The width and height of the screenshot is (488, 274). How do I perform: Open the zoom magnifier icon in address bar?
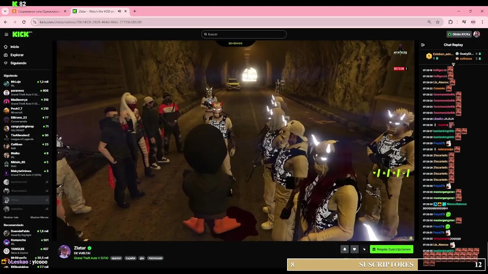(x=429, y=22)
